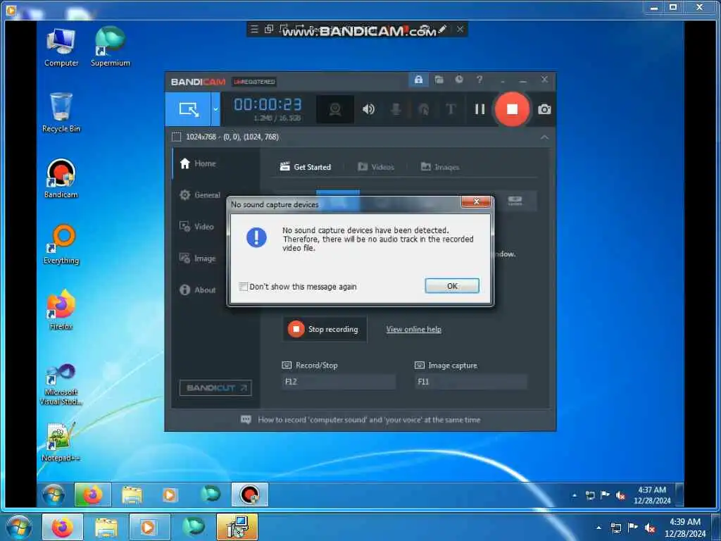This screenshot has height=541, width=721.
Task: Collapse the panel with the chevron up arrow
Action: 544,137
